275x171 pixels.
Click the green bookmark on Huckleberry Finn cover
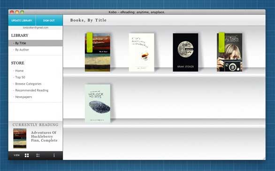[90, 42]
